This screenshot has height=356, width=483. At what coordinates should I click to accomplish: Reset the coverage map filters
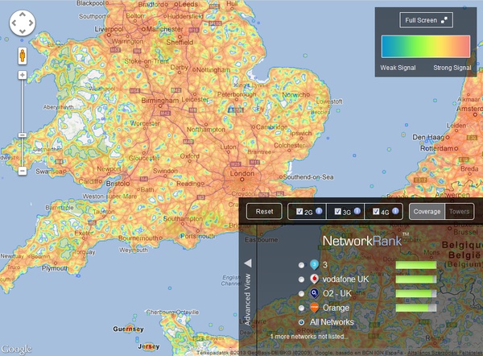[x=264, y=212]
